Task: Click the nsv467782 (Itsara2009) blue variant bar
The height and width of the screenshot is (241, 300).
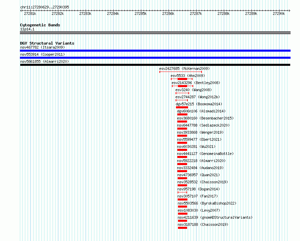Action: (x=155, y=51)
